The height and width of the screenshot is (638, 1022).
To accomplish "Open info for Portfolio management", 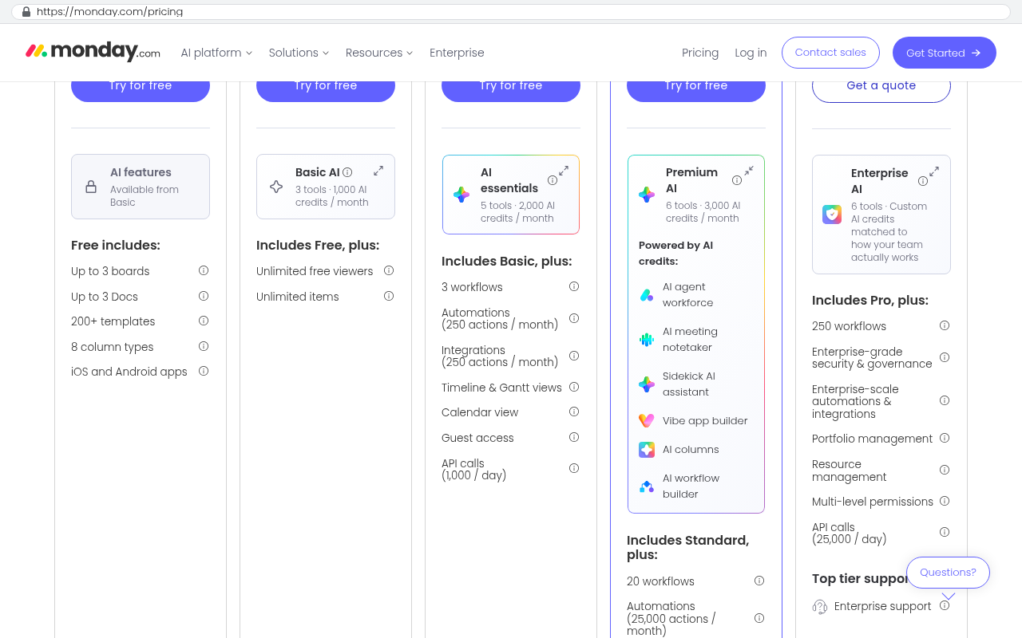I will tap(945, 438).
